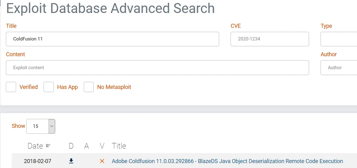Sort by the A application column header
The width and height of the screenshot is (357, 168).
[x=87, y=146]
